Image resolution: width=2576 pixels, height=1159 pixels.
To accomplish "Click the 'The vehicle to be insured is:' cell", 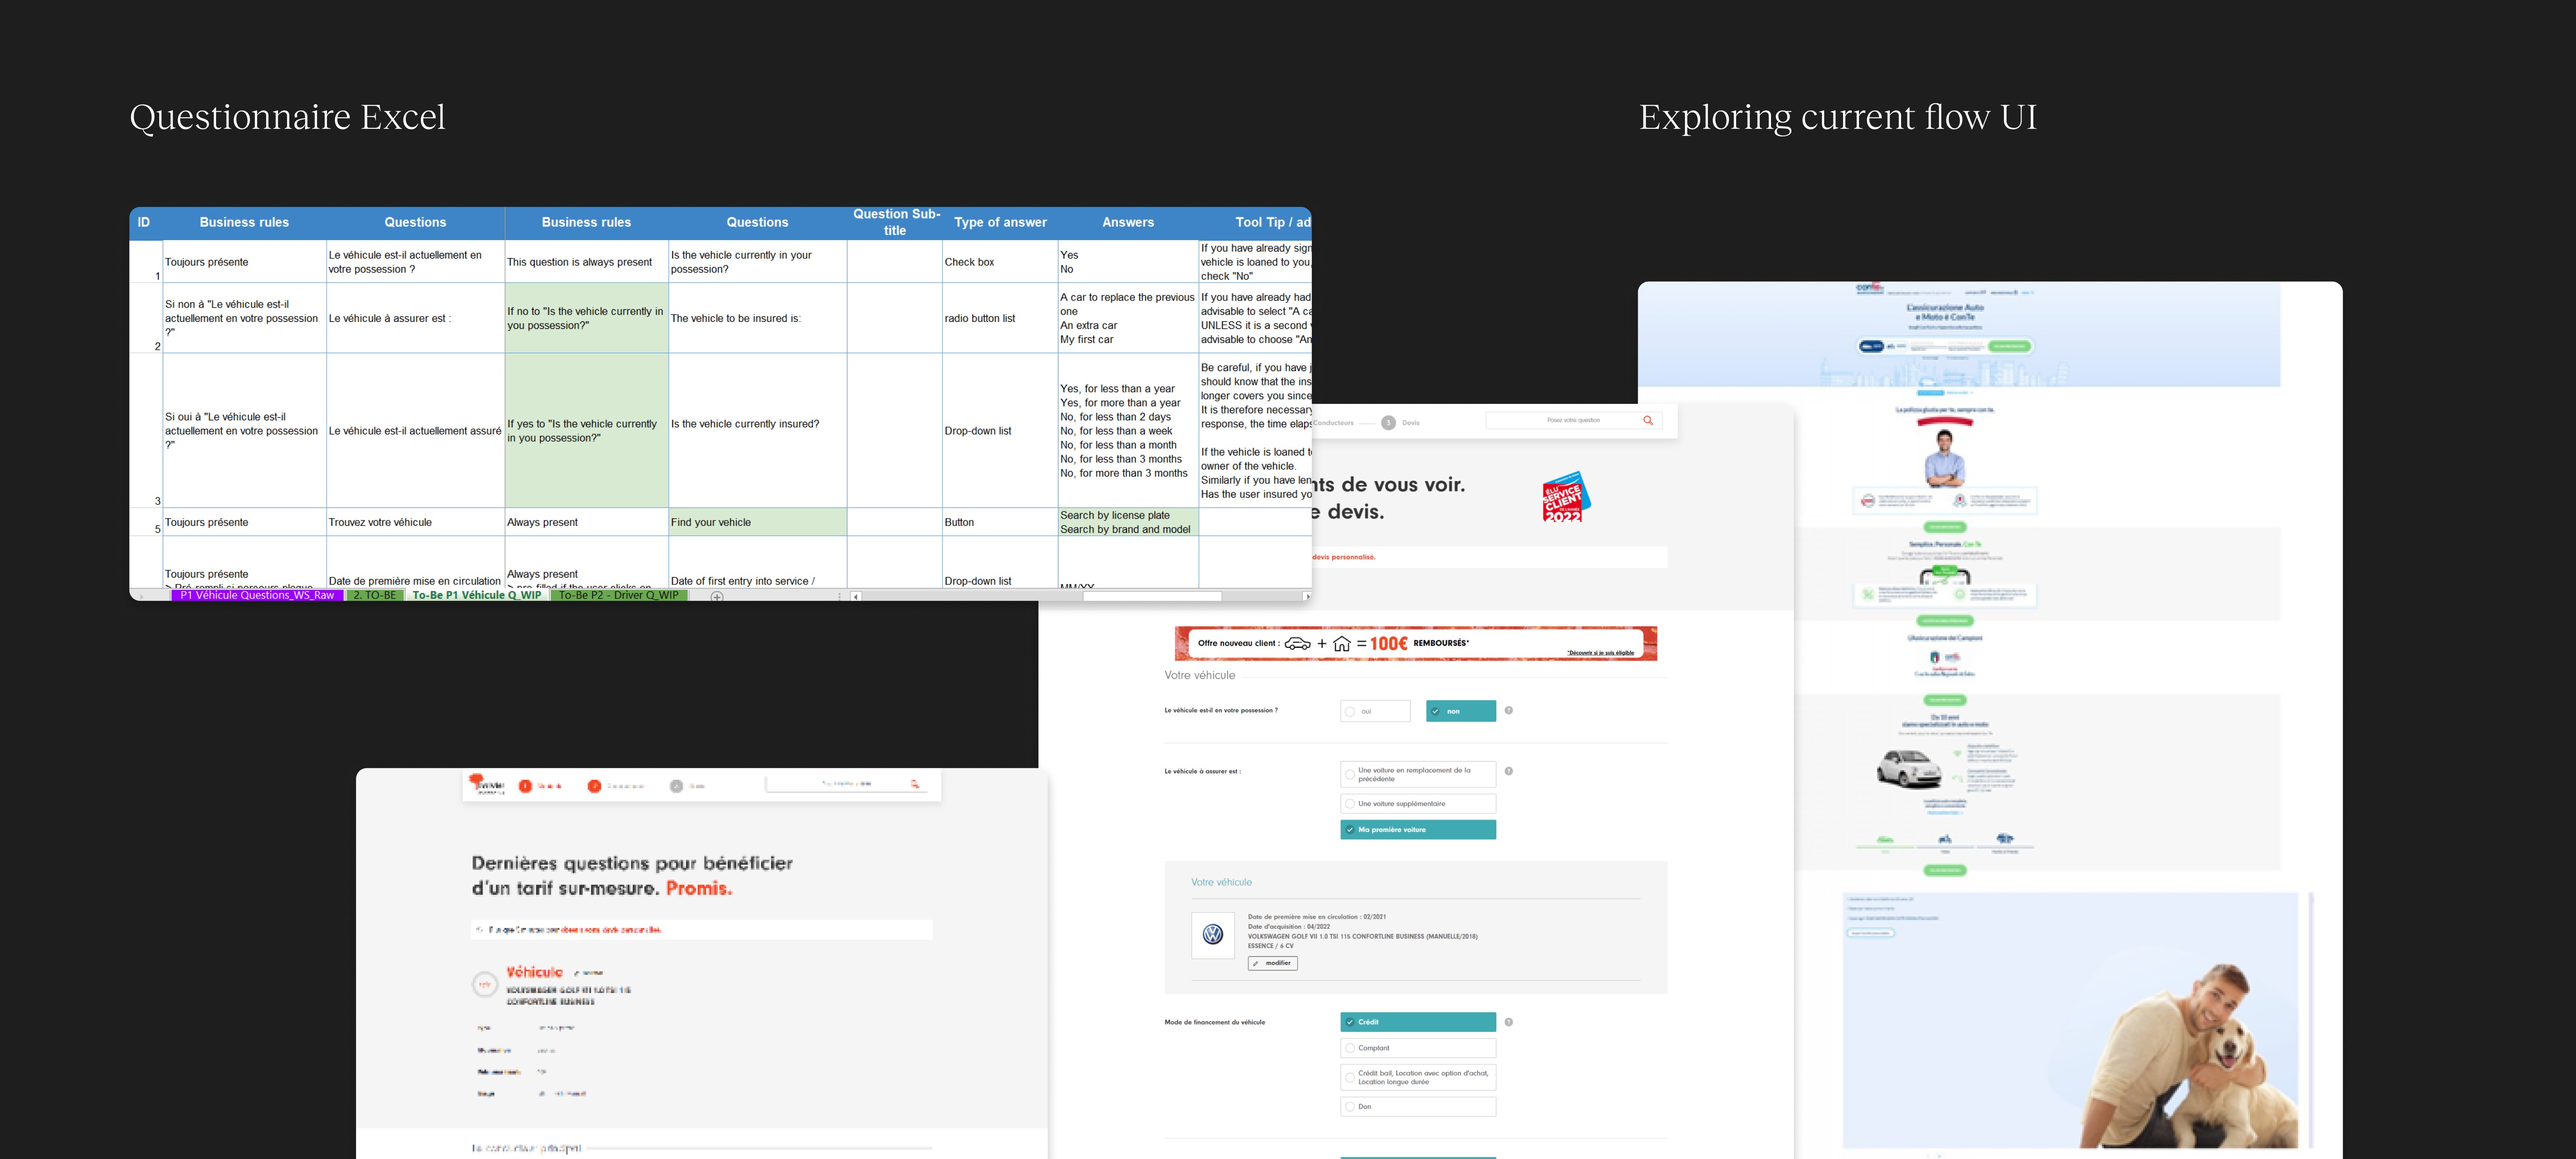I will [x=758, y=318].
